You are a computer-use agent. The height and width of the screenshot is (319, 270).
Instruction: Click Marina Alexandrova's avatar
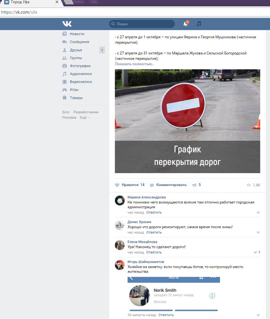pyautogui.click(x=120, y=201)
